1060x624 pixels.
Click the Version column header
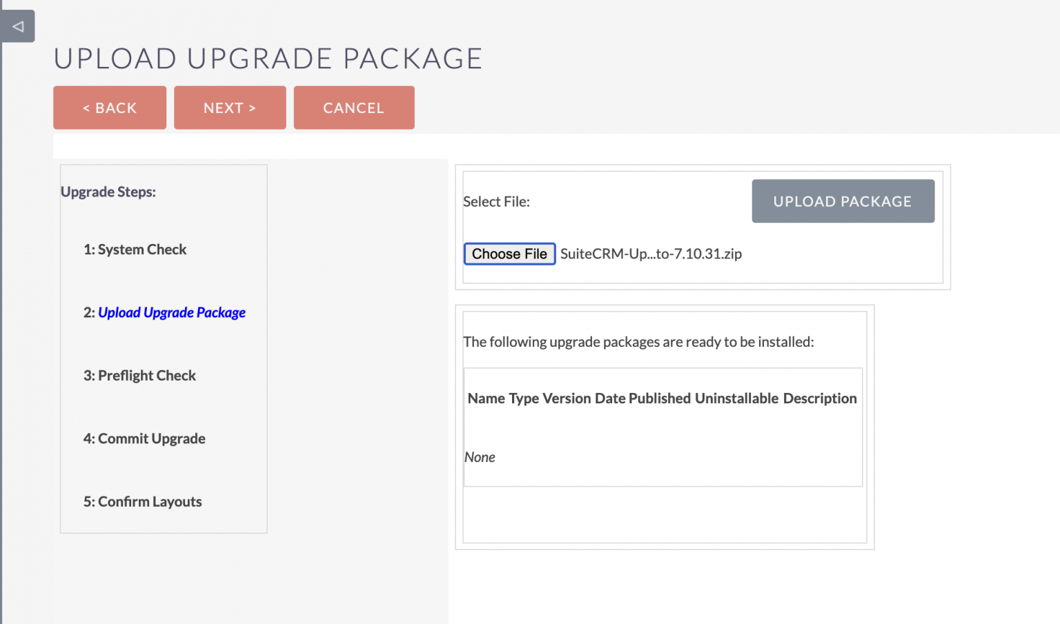tap(567, 399)
